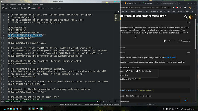Open the browser extensions puzzle icon
Screen dimensions: 198x111
point(185,7)
